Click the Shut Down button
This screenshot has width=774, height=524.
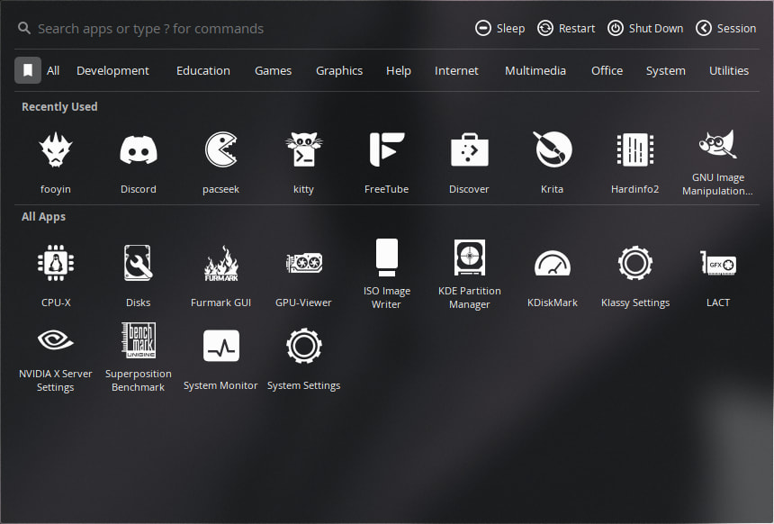(x=645, y=28)
